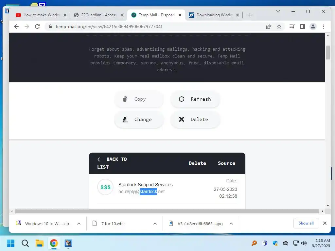The width and height of the screenshot is (335, 251).
Task: Click the orange key tray icon
Action: click(254, 243)
